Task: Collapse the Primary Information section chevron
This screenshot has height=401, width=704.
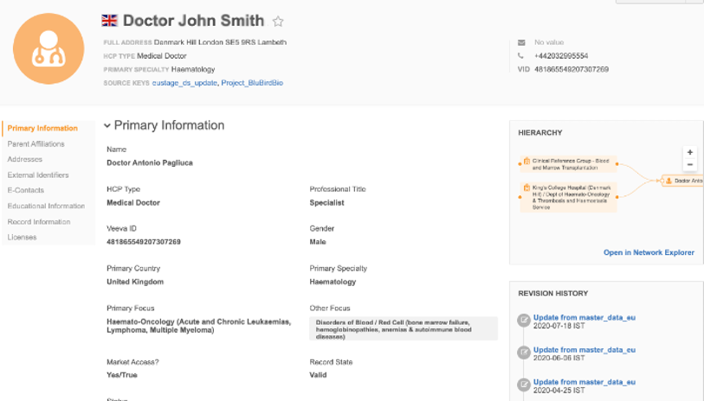Action: pyautogui.click(x=107, y=126)
